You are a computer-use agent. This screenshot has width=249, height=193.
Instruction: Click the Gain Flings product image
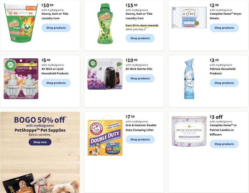coord(21,22)
